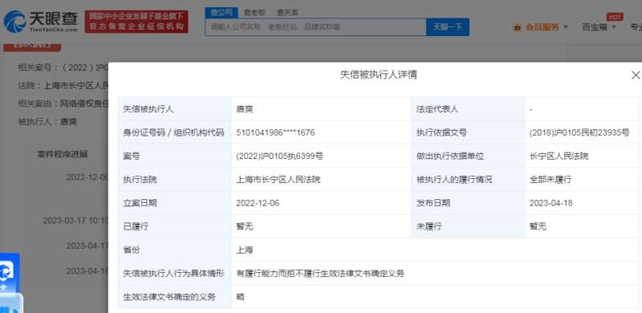Screen dimensions: 642x313
Task: Switch to the 查关系 search tab
Action: pos(287,13)
